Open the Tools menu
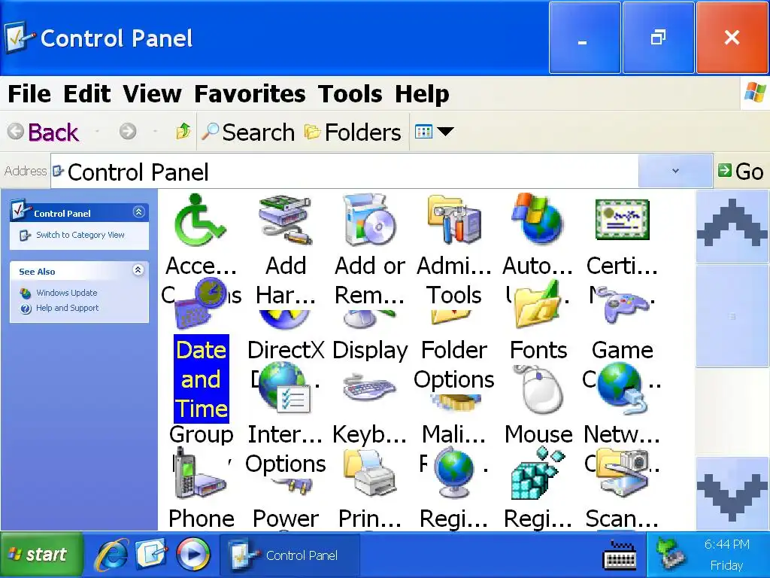This screenshot has width=770, height=578. coord(350,93)
